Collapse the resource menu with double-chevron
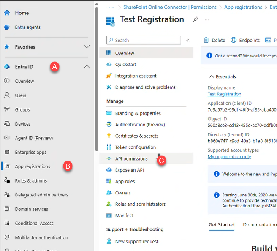The height and width of the screenshot is (251, 277). pyautogui.click(x=188, y=40)
